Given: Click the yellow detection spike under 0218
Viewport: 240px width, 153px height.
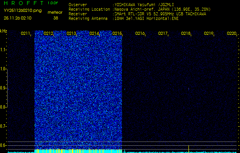Looking at the screenshot, I should pyautogui.click(x=189, y=148).
